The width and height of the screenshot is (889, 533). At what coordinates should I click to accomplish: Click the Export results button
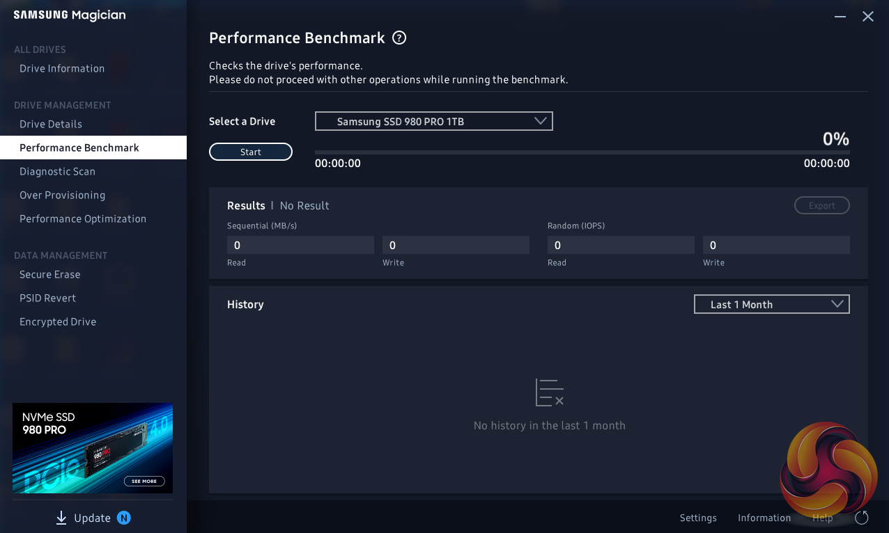pyautogui.click(x=821, y=205)
